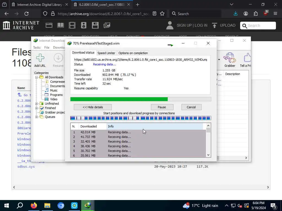Collapse the All Downloads tree node
This screenshot has width=282, height=211.
tap(37, 77)
